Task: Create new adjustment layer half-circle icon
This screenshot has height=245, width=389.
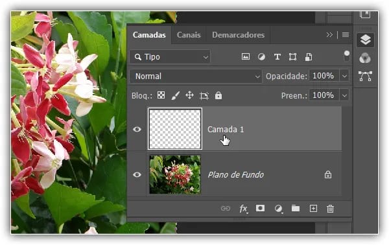Action: [x=278, y=209]
